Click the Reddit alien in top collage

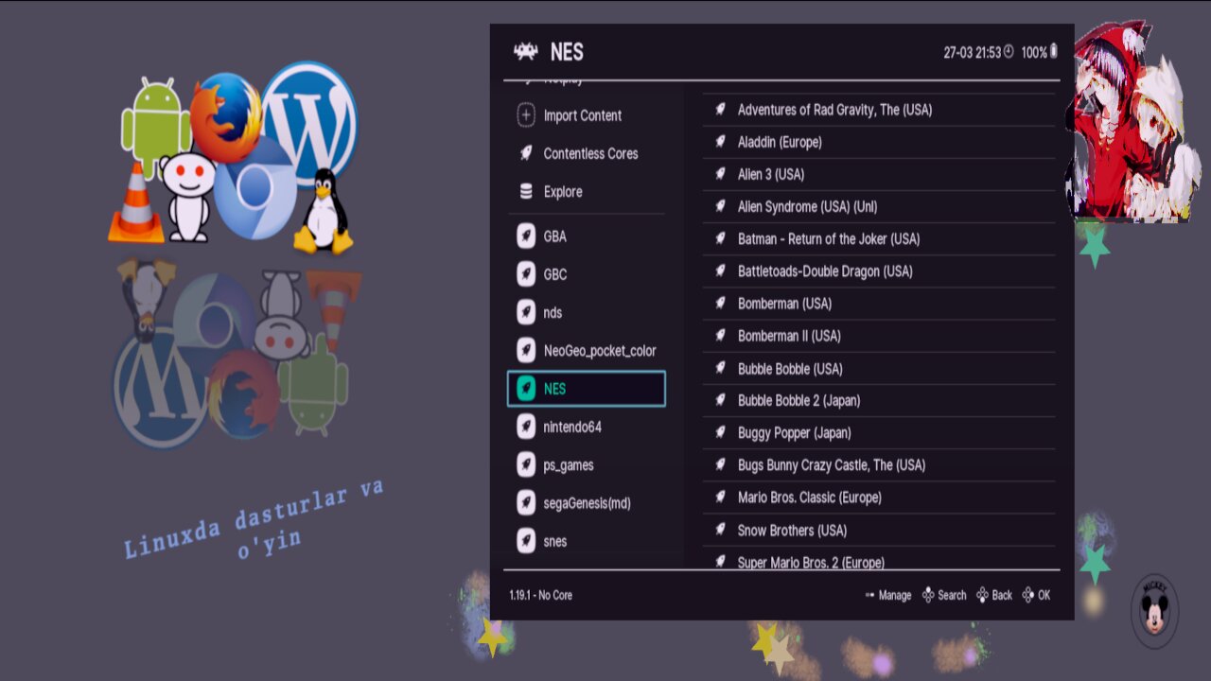(x=187, y=196)
